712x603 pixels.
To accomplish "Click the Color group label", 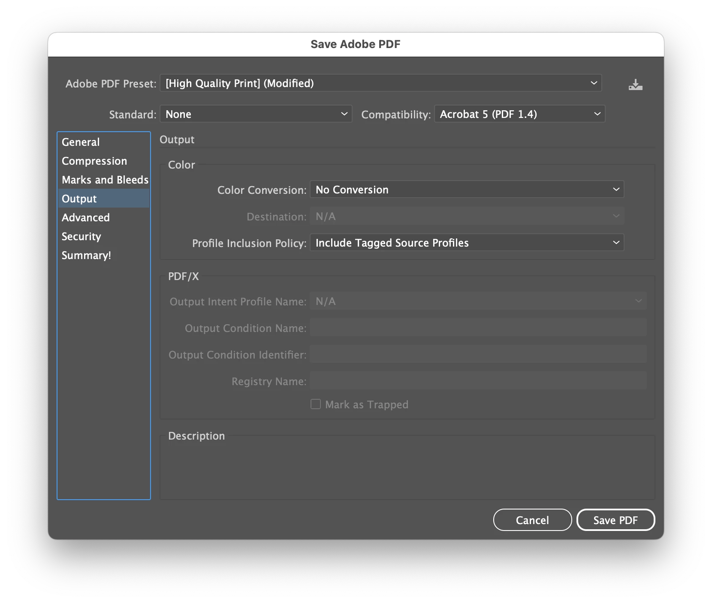I will (181, 165).
